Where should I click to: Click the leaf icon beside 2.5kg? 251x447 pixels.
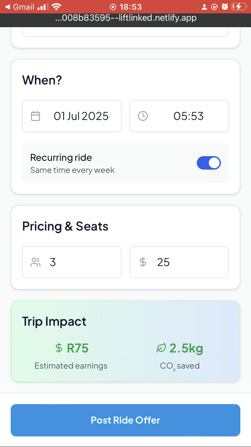click(161, 348)
